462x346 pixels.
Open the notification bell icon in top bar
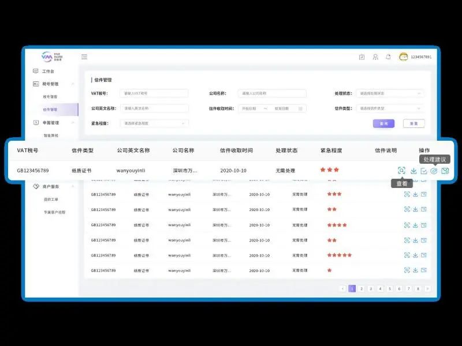388,57
